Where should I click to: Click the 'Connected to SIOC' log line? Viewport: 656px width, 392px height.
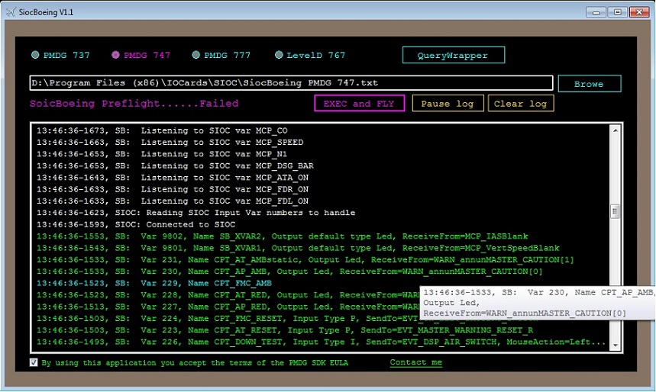pos(136,224)
